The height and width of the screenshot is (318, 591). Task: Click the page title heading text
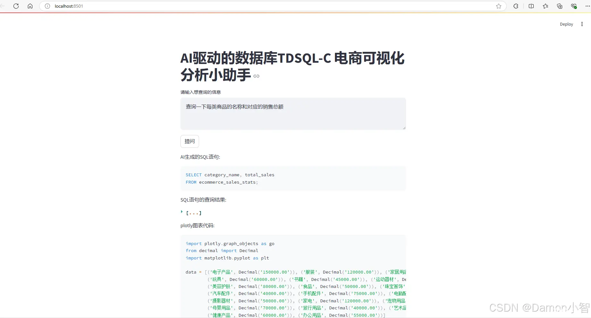point(292,67)
